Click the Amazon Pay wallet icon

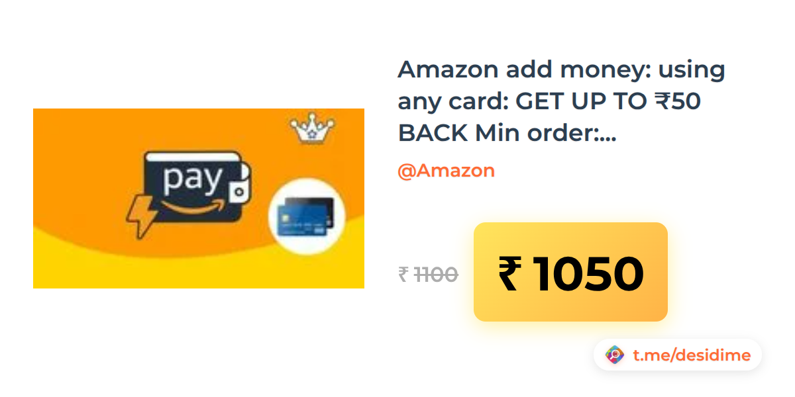[197, 186]
